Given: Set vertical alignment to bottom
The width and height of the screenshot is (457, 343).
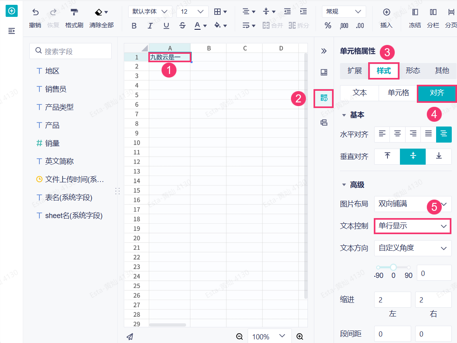Looking at the screenshot, I should point(439,156).
